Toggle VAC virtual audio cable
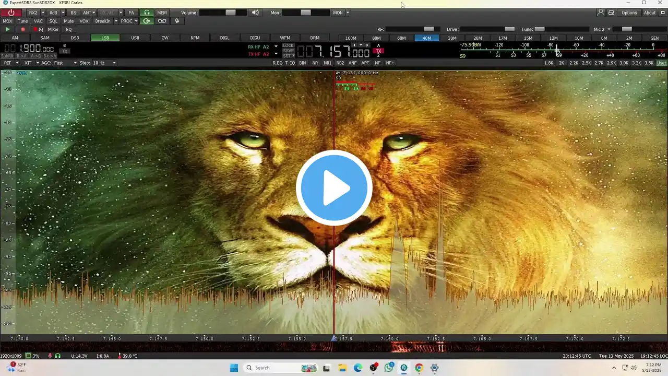Viewport: 668px width, 376px height. pyautogui.click(x=38, y=21)
